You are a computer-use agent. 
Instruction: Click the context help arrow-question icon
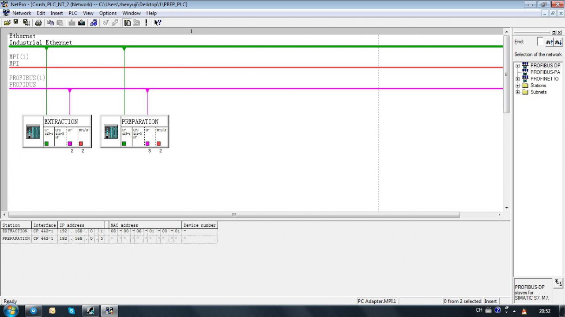(158, 22)
